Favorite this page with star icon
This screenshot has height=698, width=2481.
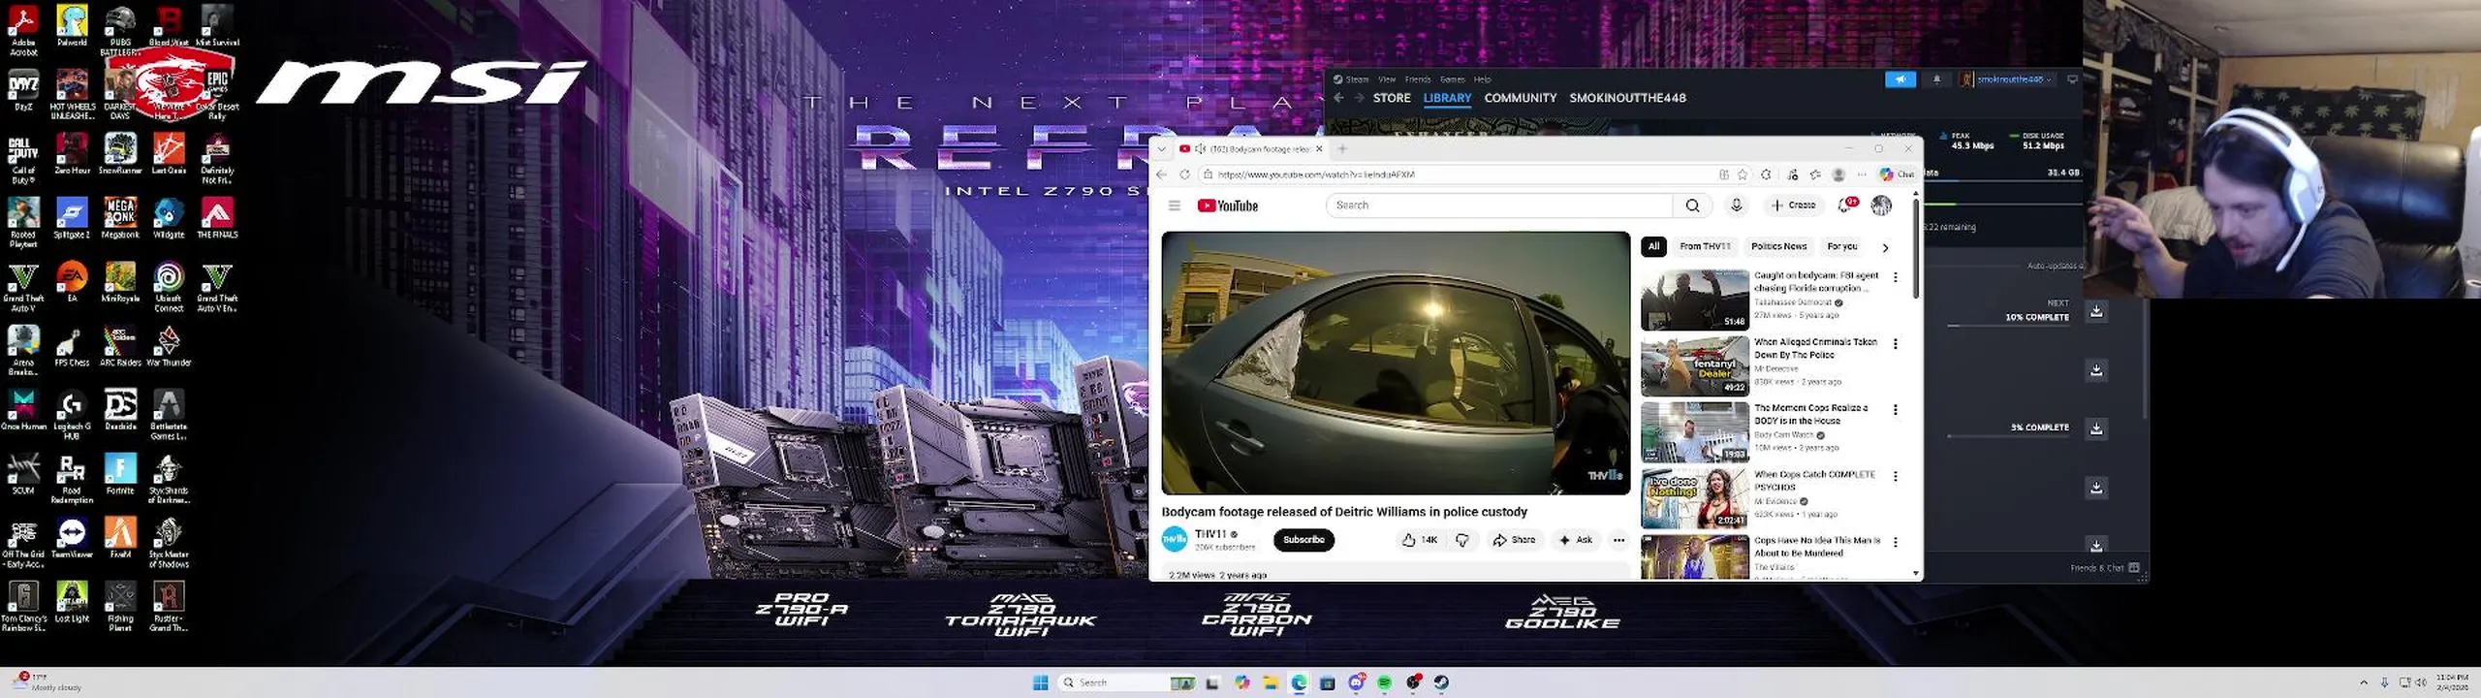pyautogui.click(x=1743, y=174)
